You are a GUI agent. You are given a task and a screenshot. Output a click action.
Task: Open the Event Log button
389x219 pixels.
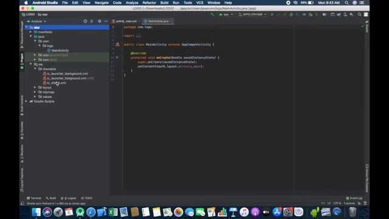[x=354, y=198]
